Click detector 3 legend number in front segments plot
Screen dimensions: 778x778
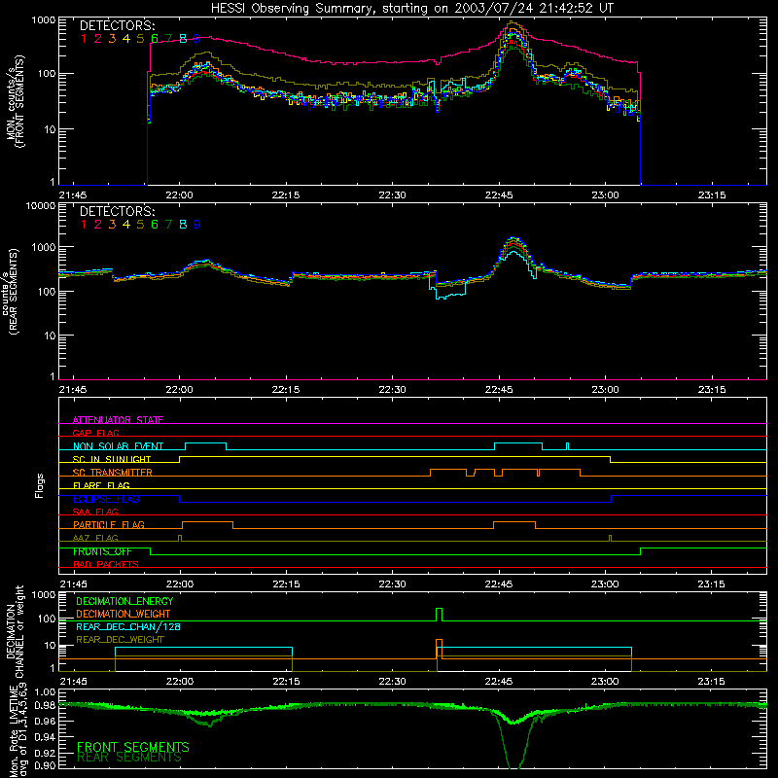pos(112,39)
